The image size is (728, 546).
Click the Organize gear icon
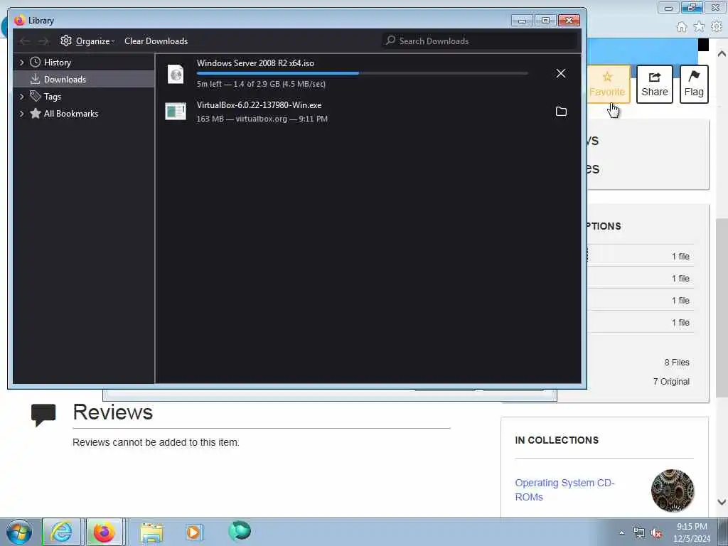click(x=66, y=41)
